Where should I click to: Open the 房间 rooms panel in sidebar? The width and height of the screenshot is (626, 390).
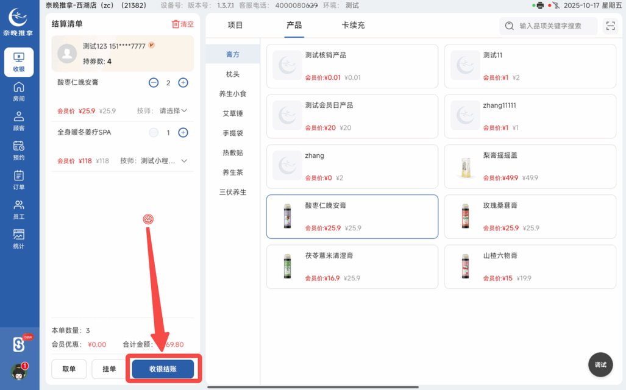click(x=20, y=91)
